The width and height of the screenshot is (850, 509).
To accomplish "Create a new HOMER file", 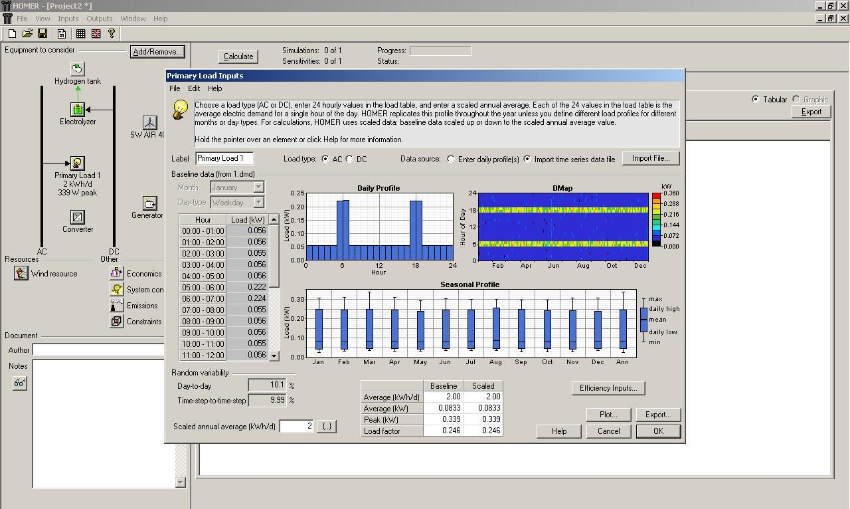I will [x=12, y=33].
